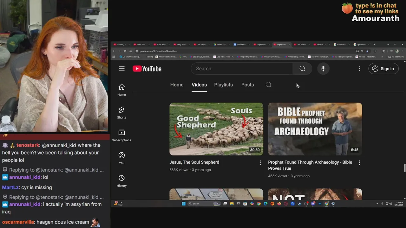
Task: Open options menu for Prophet Found Through Archaeology
Action: point(359,163)
